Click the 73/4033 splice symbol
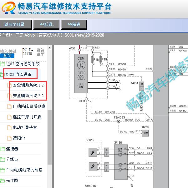This screenshot has width=188, height=188. click(119, 121)
